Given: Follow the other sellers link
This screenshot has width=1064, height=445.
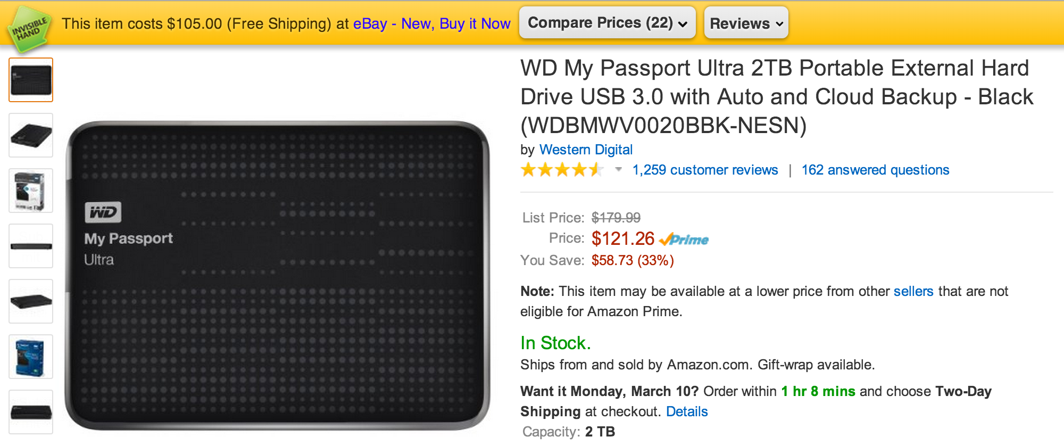Looking at the screenshot, I should point(913,292).
